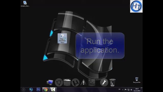Launch Chrome from the dock

point(59,82)
